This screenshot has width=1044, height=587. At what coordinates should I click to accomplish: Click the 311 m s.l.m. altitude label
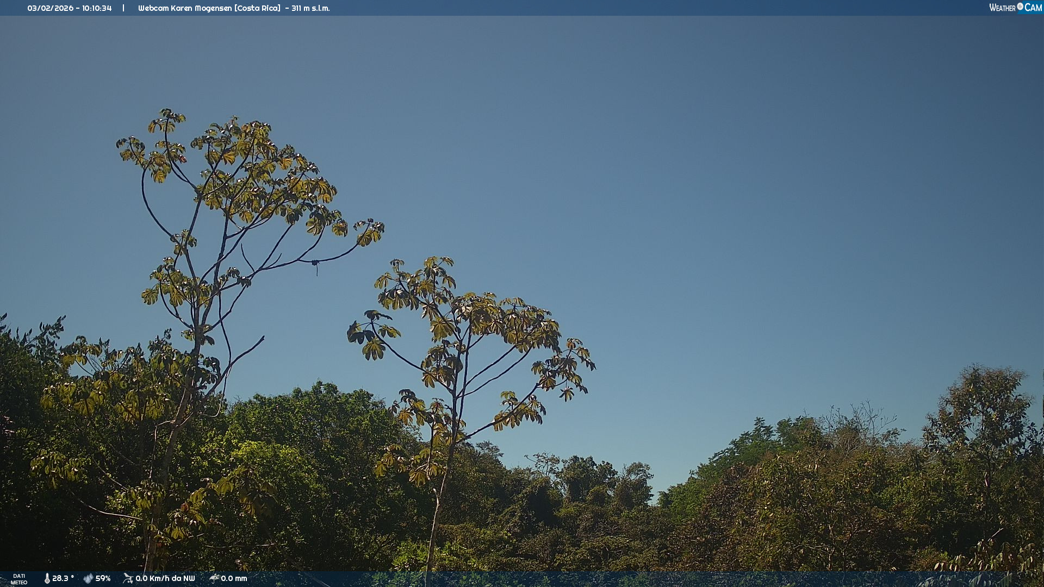click(x=310, y=8)
